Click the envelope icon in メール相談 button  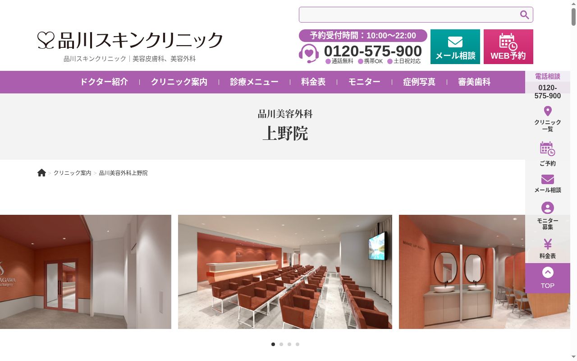click(455, 42)
